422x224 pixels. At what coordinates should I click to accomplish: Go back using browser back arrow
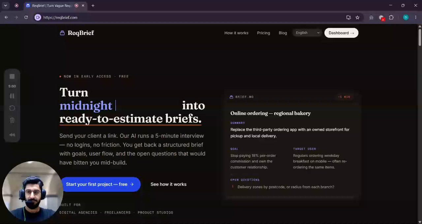6,17
